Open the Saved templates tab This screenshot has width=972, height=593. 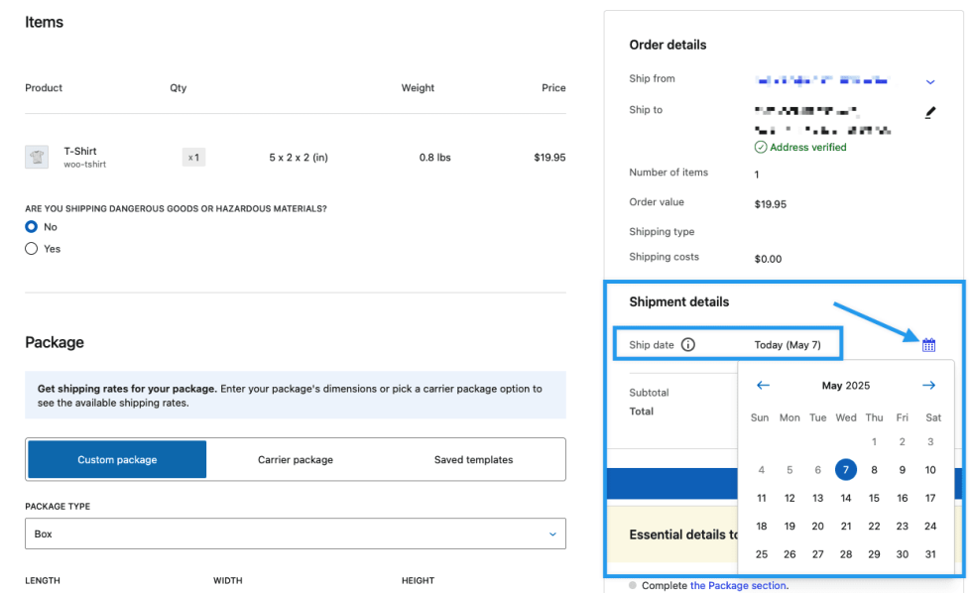coord(473,460)
